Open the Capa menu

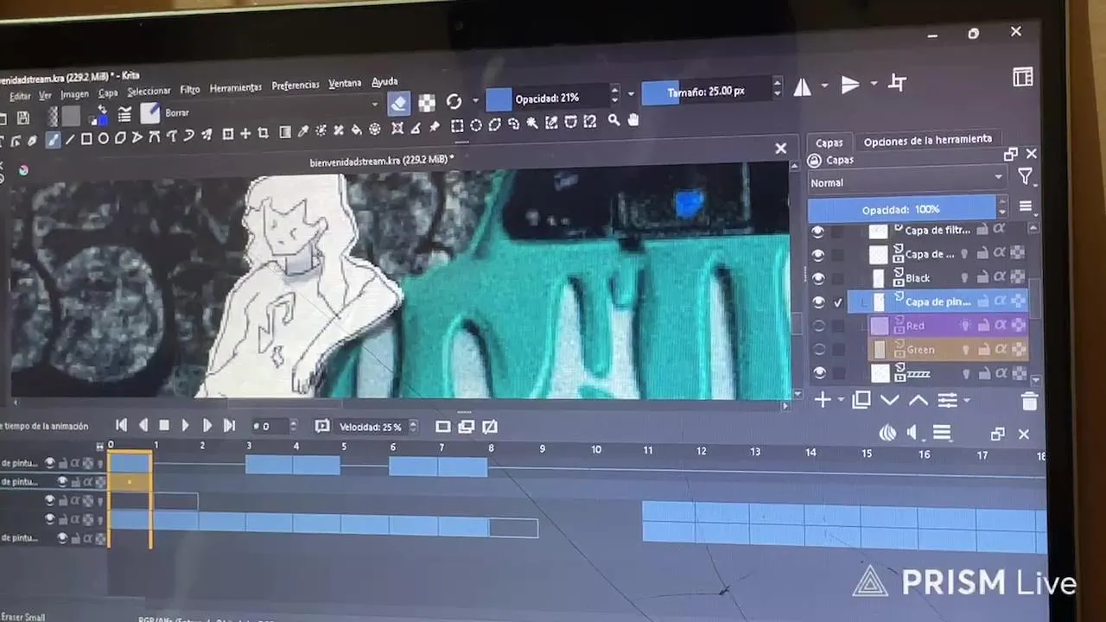pos(108,92)
